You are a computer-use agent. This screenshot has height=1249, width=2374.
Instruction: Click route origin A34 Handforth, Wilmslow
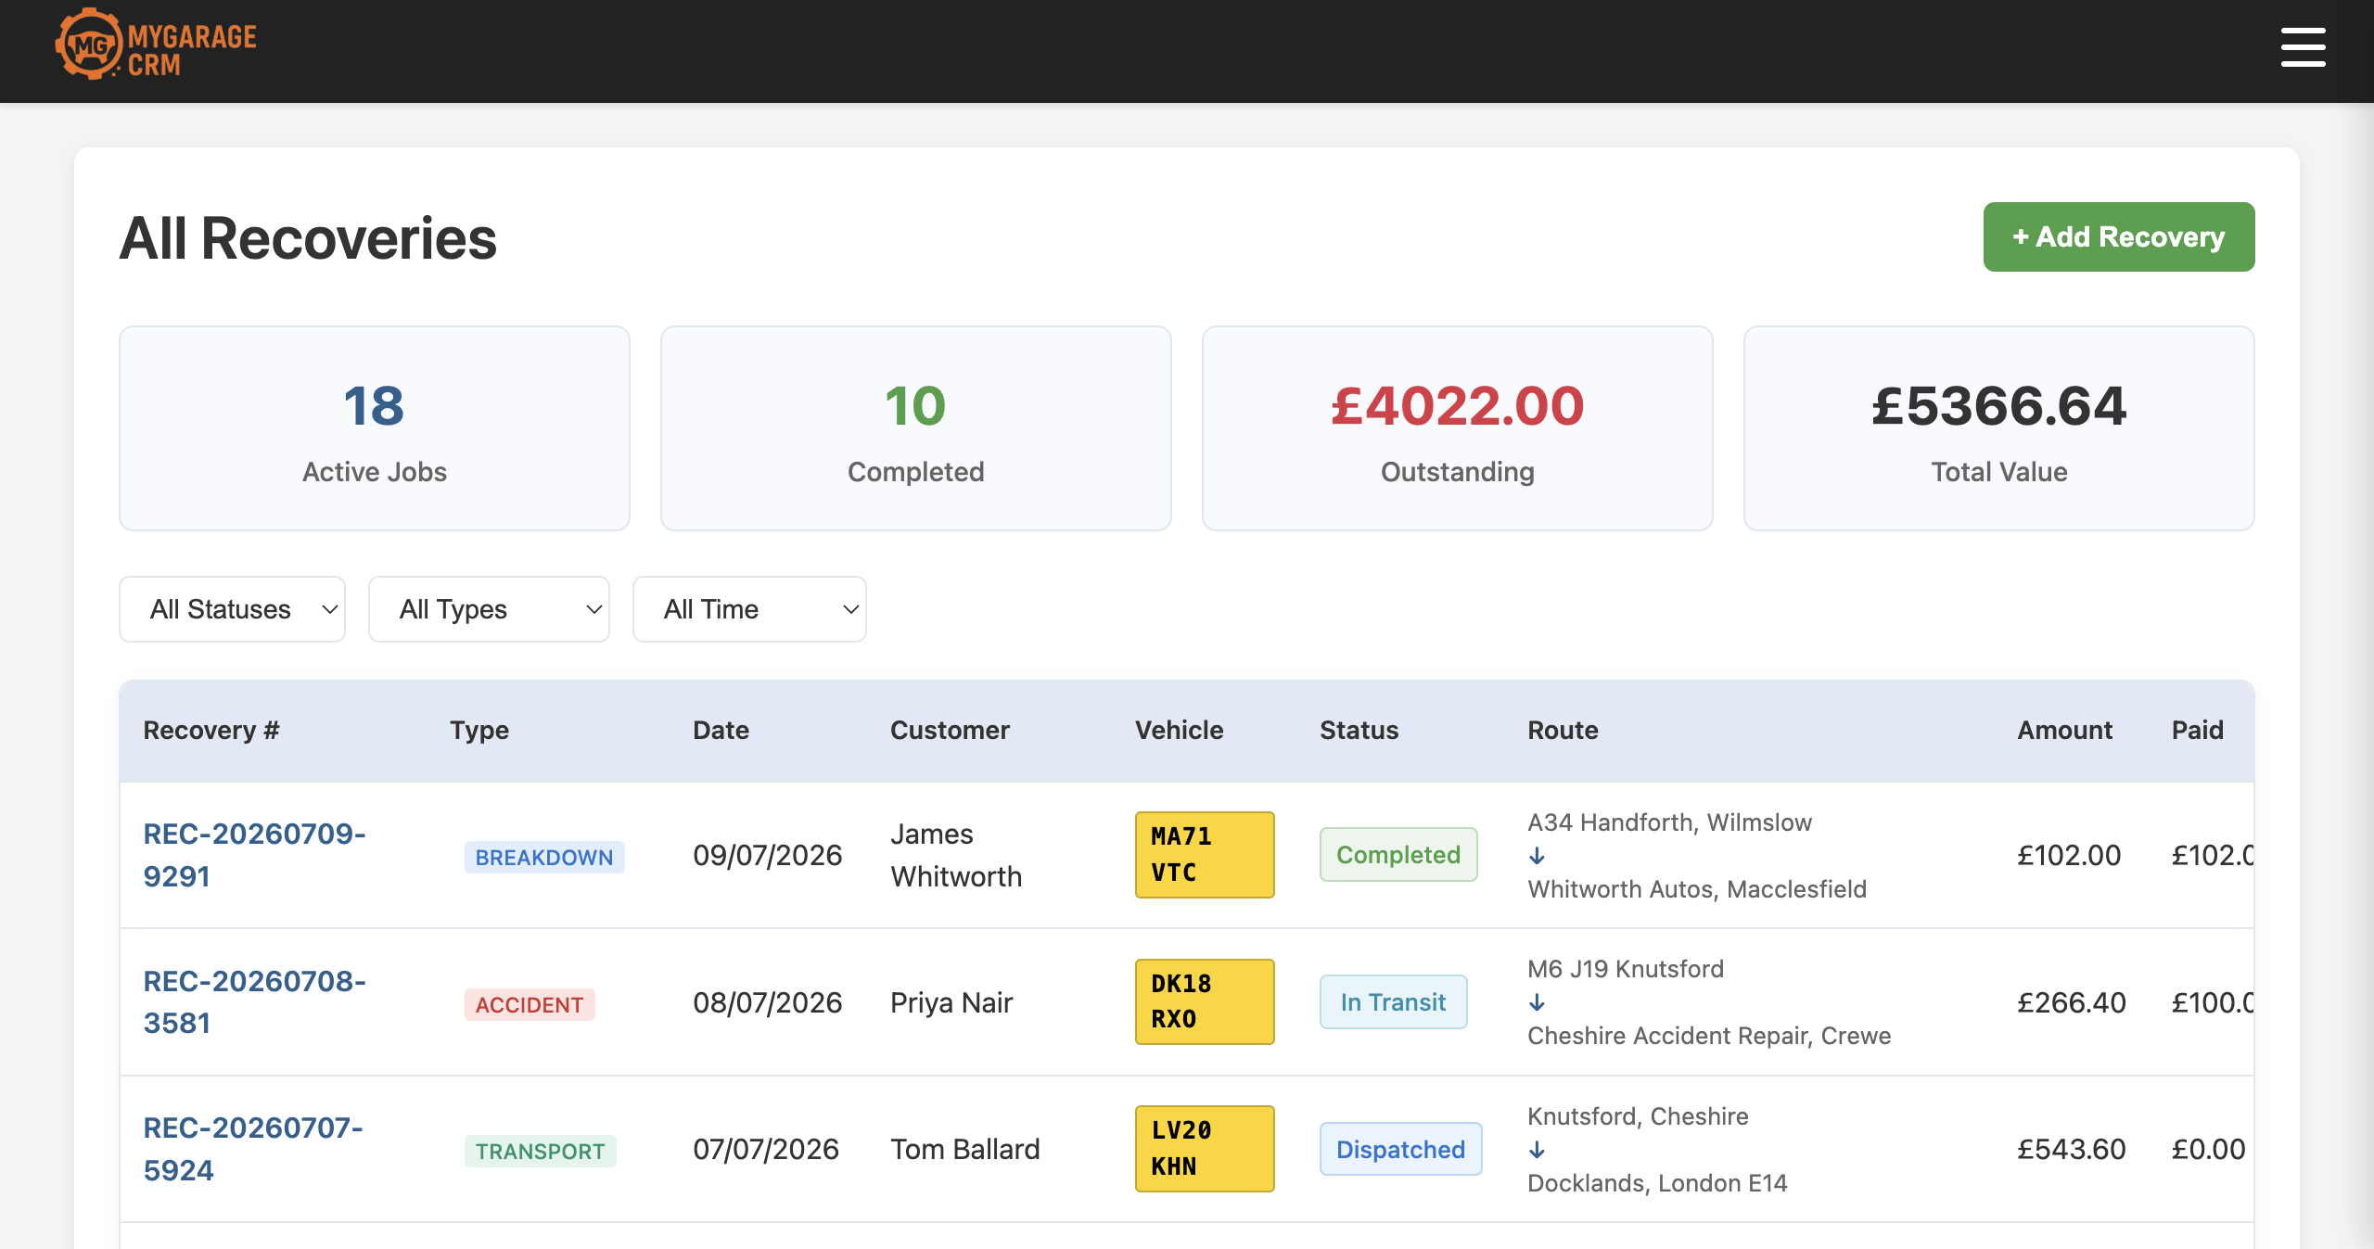(x=1669, y=822)
